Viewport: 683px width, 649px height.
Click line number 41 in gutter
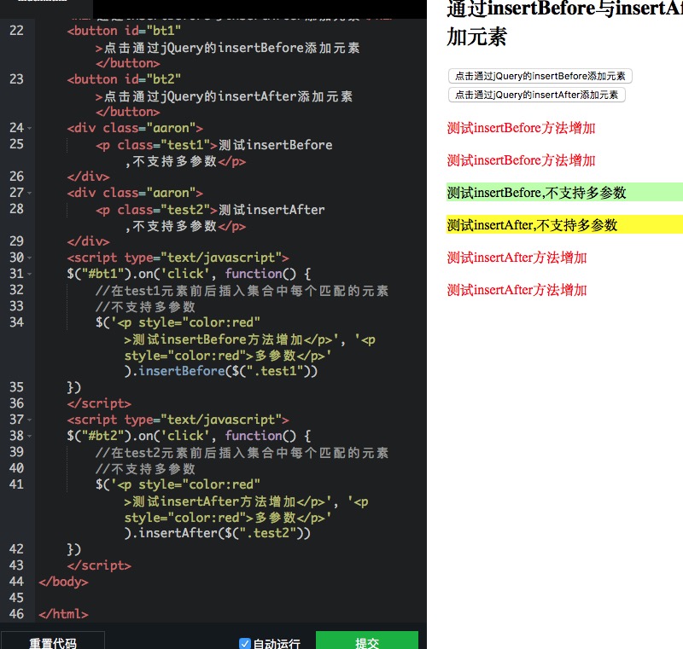click(x=16, y=484)
